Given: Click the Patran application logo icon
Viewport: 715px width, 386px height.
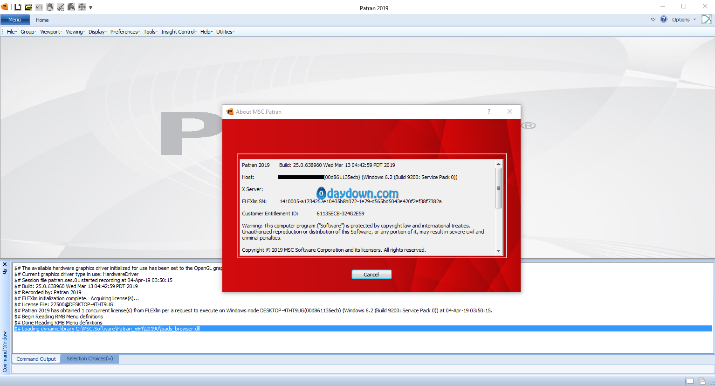Looking at the screenshot, I should [x=5, y=7].
